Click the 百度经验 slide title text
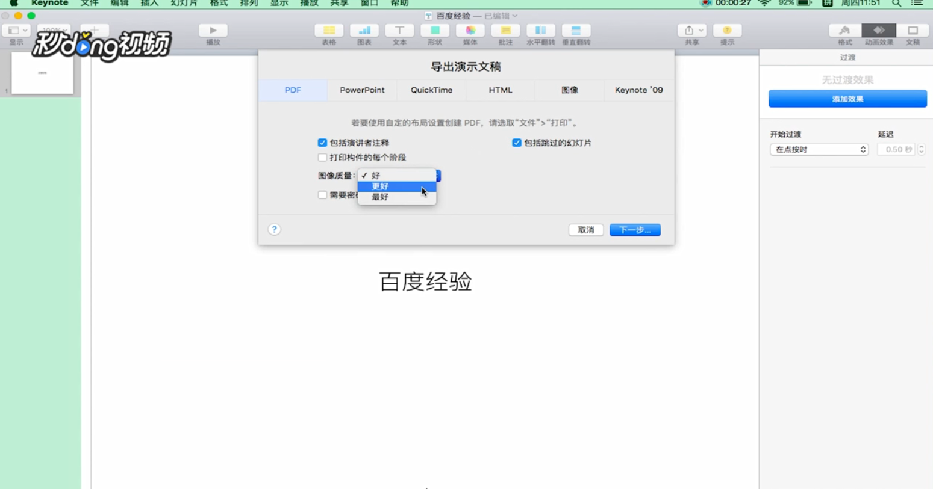The image size is (933, 489). (x=425, y=281)
